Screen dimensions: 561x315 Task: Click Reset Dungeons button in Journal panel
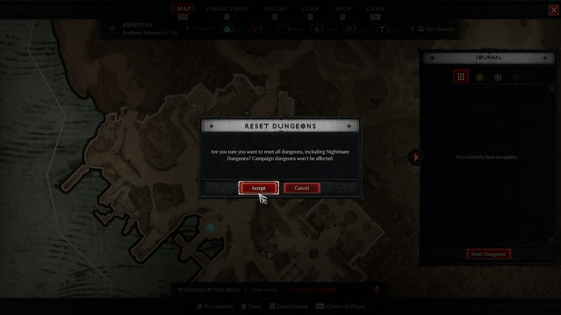pyautogui.click(x=489, y=254)
